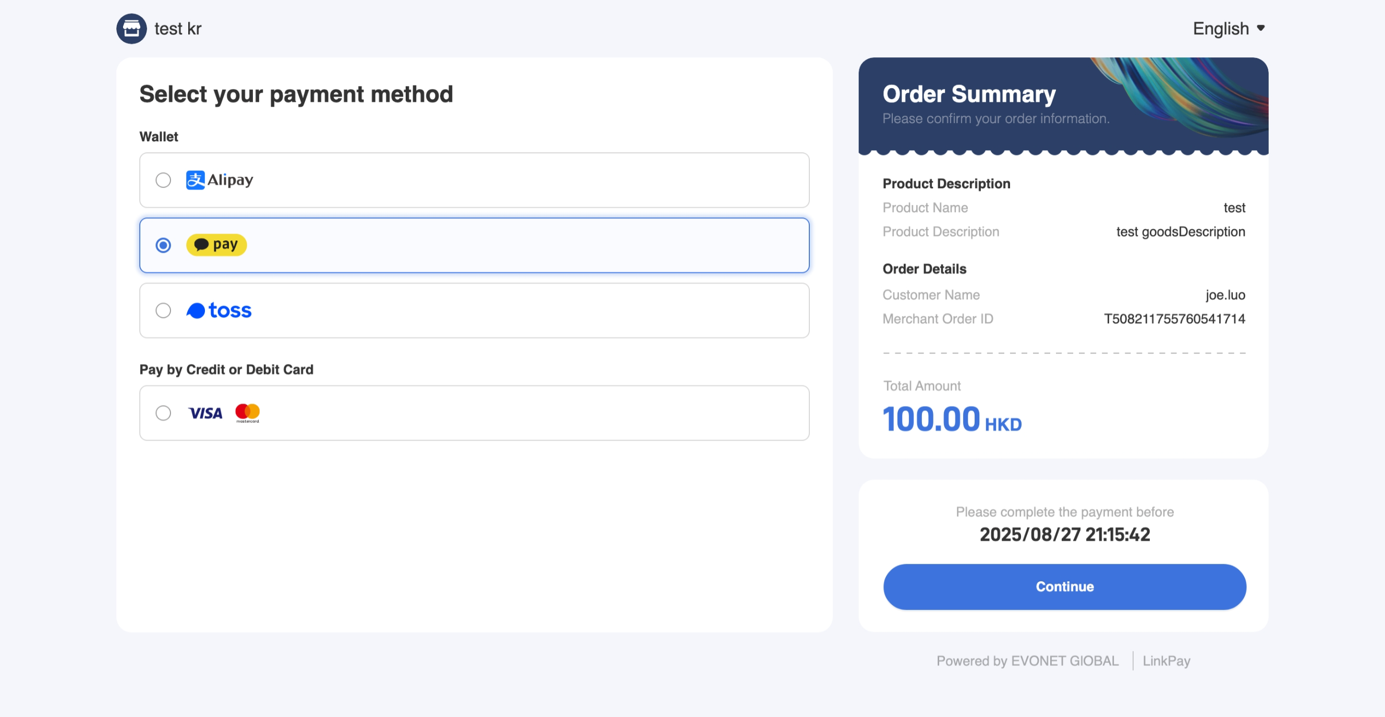
Task: Click the toss logo
Action: [219, 311]
